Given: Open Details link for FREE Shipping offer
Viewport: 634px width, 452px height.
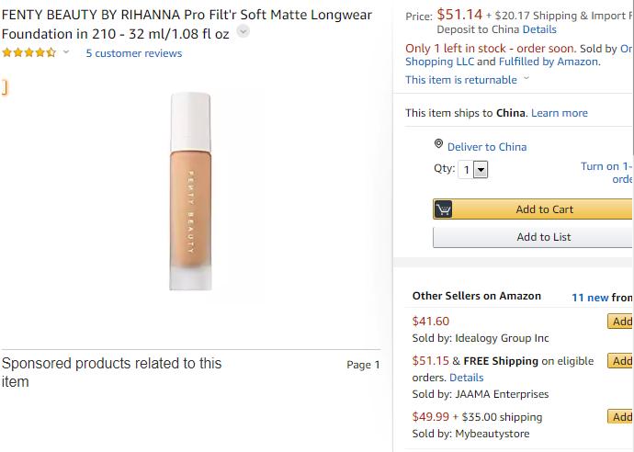Looking at the screenshot, I should point(466,378).
